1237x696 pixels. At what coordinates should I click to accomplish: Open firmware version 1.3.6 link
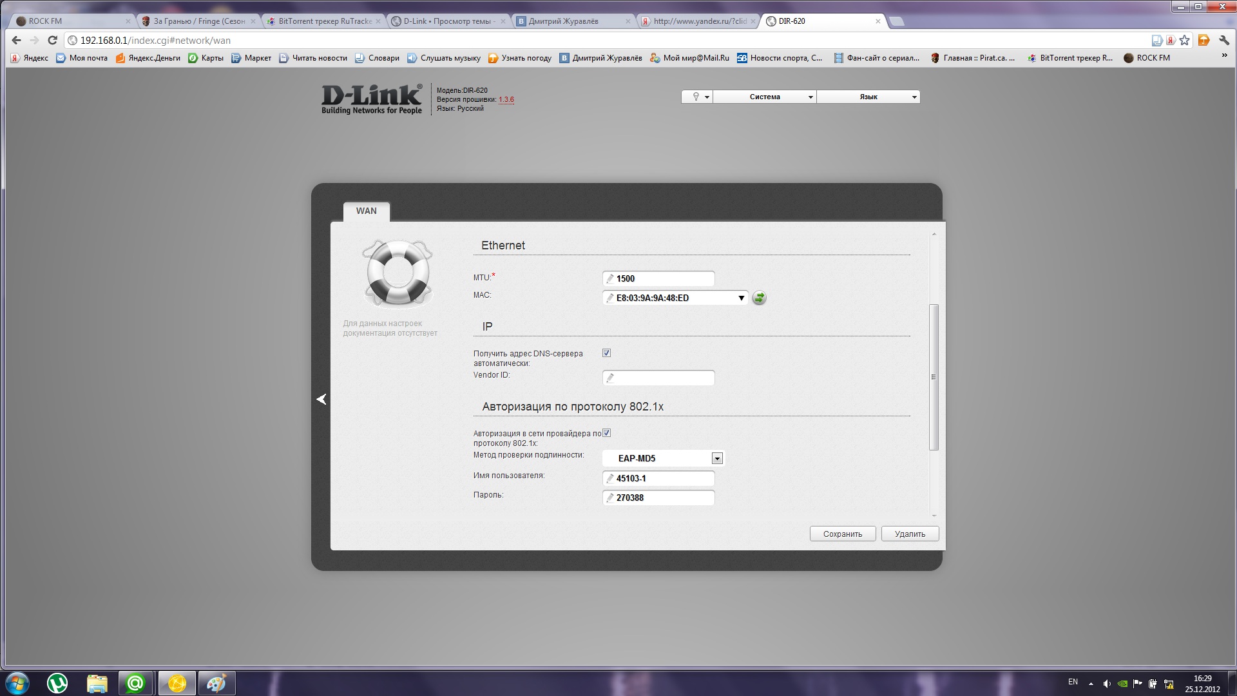[506, 100]
